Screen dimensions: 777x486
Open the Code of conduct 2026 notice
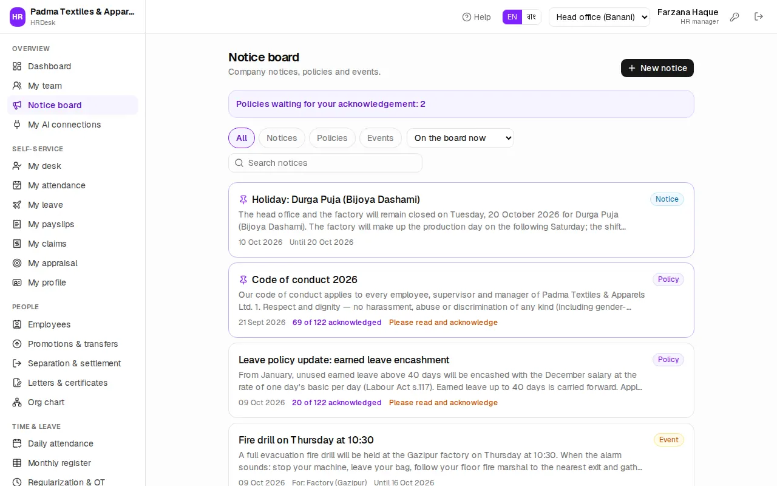(461, 300)
